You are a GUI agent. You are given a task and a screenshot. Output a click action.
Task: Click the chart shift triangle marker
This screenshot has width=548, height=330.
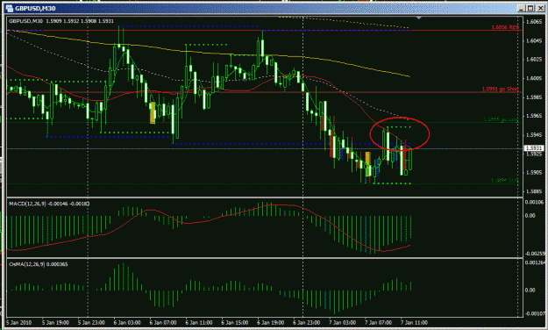[x=419, y=18]
